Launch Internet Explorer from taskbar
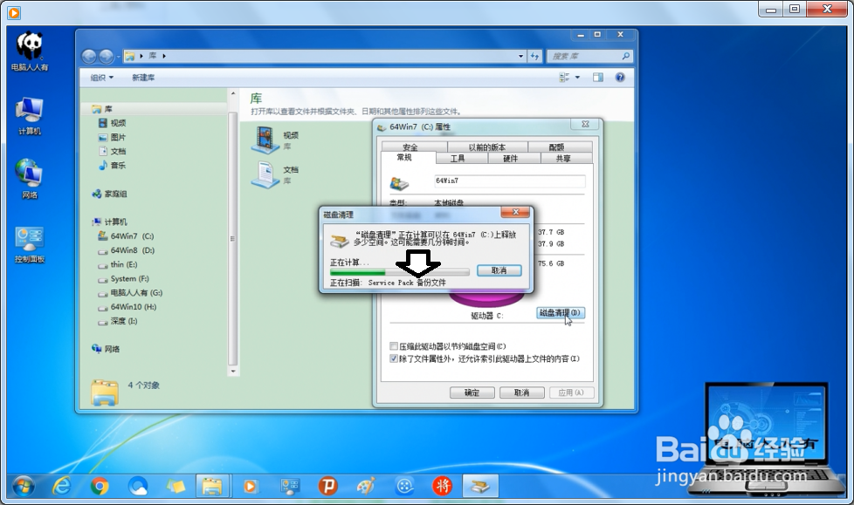The image size is (854, 505). pyautogui.click(x=61, y=486)
